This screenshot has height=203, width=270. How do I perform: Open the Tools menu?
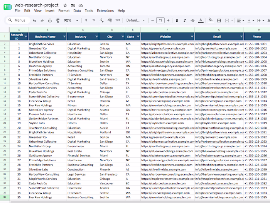(x=89, y=11)
